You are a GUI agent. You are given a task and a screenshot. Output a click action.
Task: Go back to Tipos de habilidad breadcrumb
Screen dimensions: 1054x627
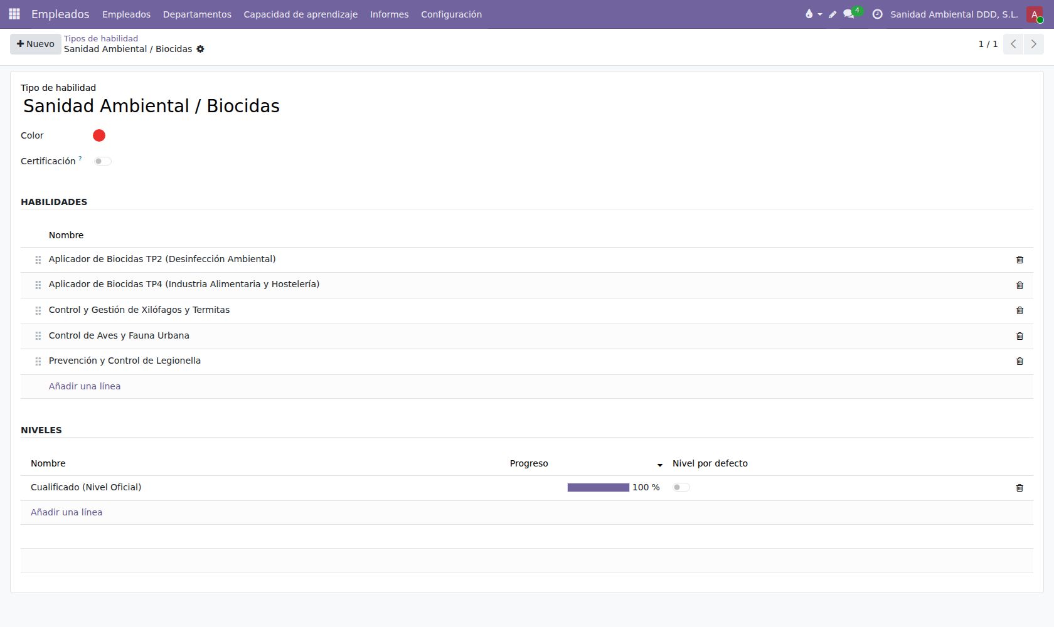pos(101,38)
